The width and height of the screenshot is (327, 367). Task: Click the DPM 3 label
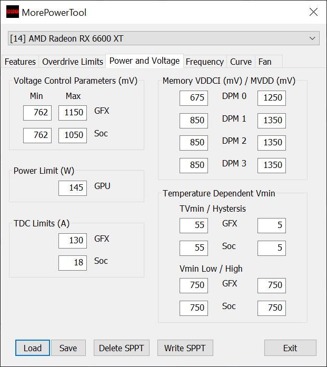tap(234, 163)
